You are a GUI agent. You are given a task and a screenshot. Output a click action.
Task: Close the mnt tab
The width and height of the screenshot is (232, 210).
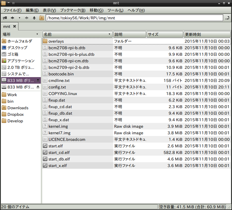(15, 26)
